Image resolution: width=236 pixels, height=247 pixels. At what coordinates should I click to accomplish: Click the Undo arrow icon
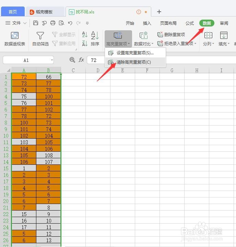click(70, 23)
